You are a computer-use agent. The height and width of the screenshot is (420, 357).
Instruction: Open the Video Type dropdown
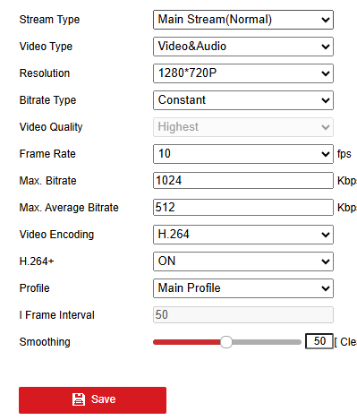[243, 47]
